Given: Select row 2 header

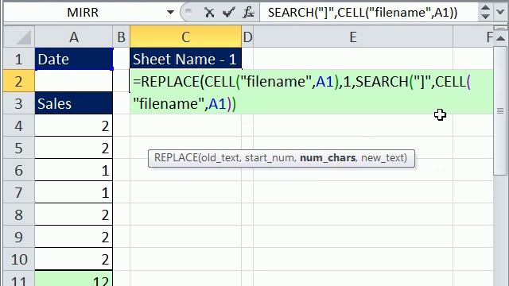Looking at the screenshot, I should coord(19,81).
